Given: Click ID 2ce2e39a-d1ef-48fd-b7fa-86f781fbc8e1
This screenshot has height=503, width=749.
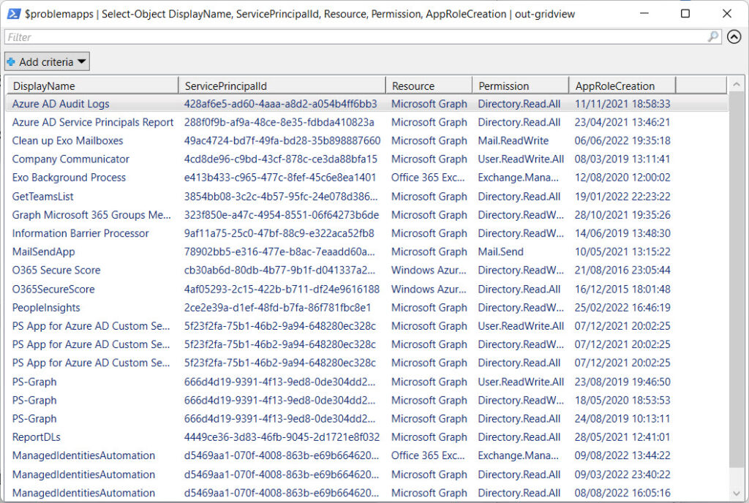Looking at the screenshot, I should click(x=277, y=308).
